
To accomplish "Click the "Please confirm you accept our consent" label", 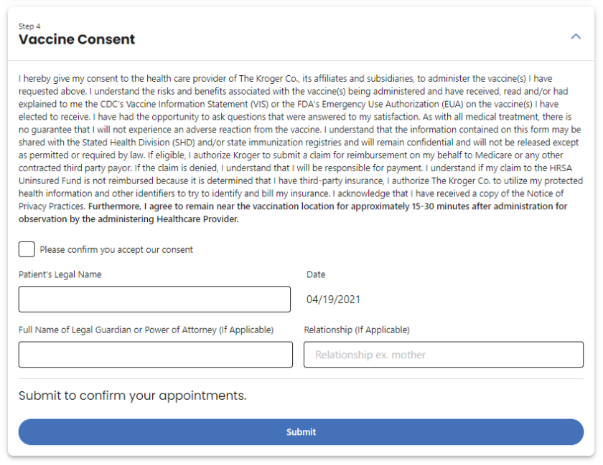I will point(116,250).
